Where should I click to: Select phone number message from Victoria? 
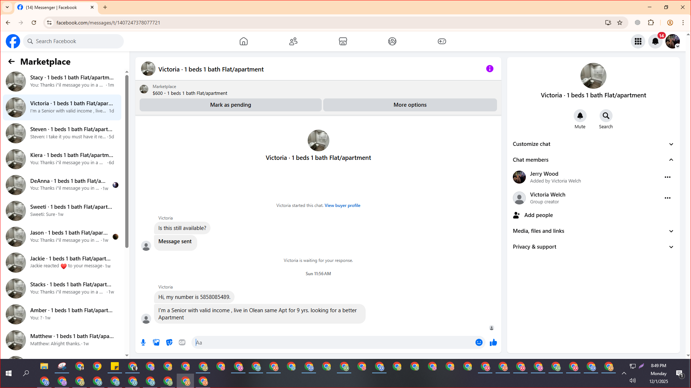click(x=194, y=297)
